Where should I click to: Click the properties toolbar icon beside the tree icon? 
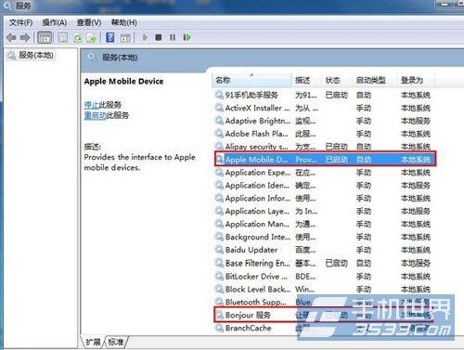pyautogui.click(x=63, y=38)
